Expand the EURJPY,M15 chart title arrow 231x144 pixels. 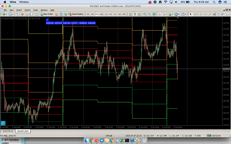coord(2,19)
